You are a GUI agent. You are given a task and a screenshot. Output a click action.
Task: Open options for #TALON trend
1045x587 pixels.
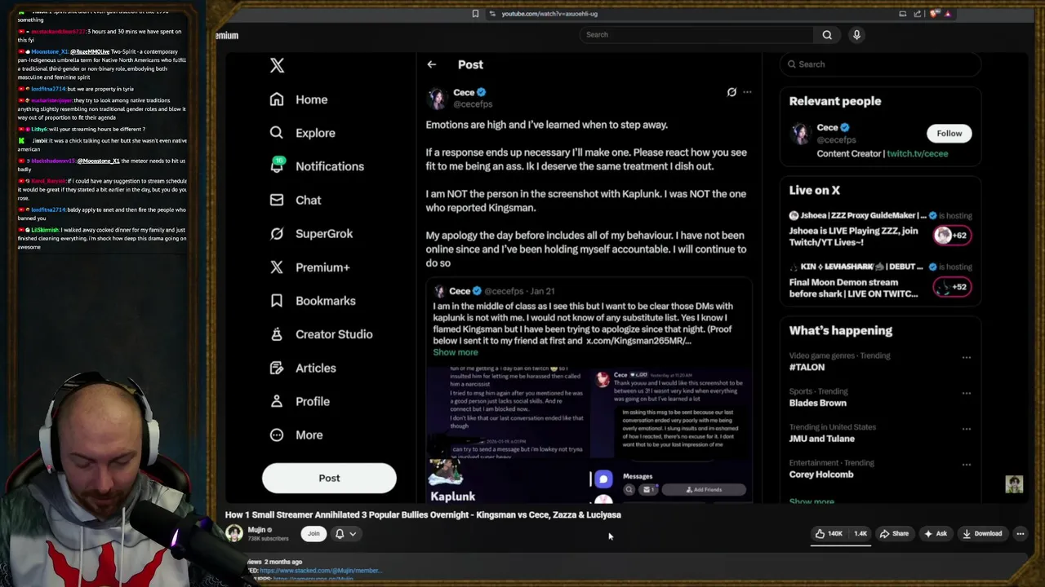[x=967, y=357]
